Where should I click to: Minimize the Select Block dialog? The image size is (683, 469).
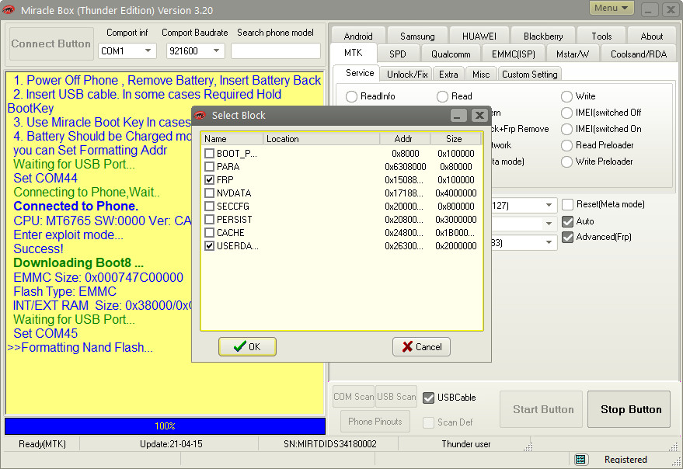click(x=458, y=116)
